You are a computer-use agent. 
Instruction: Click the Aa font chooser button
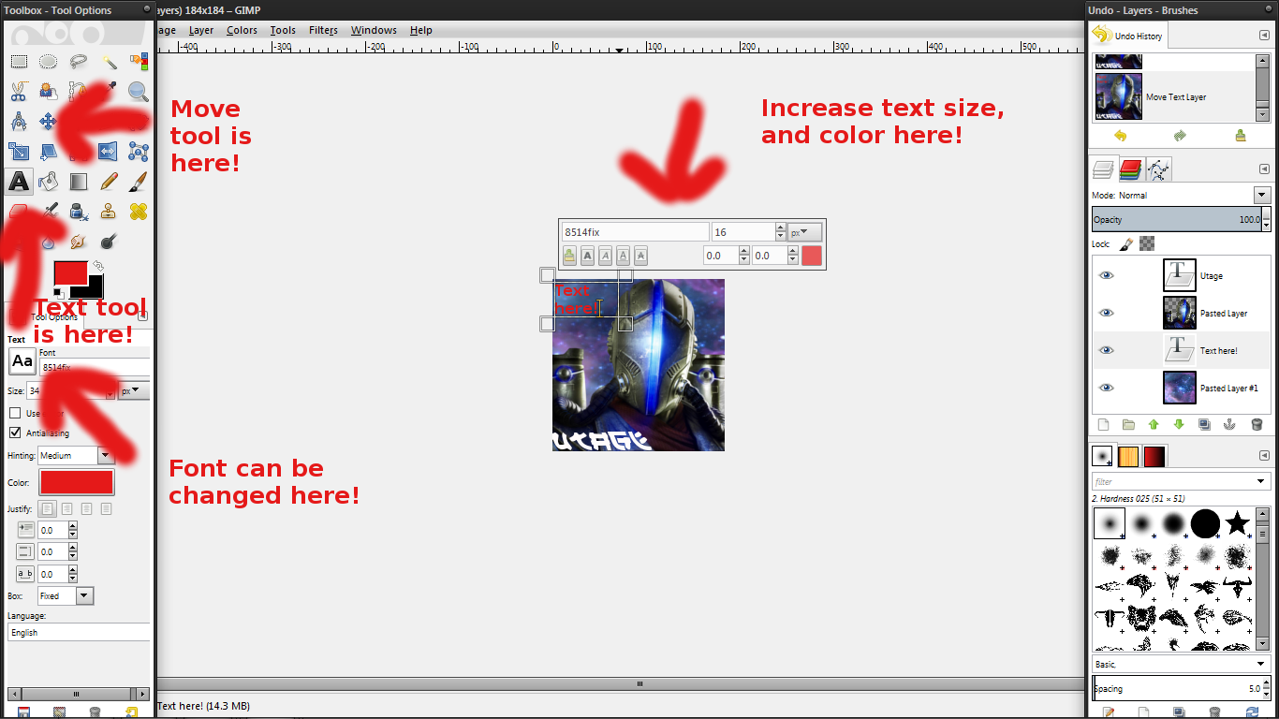[22, 361]
